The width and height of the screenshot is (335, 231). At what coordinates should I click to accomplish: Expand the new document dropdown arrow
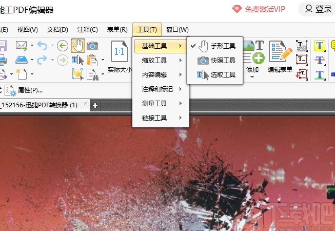tap(32, 74)
